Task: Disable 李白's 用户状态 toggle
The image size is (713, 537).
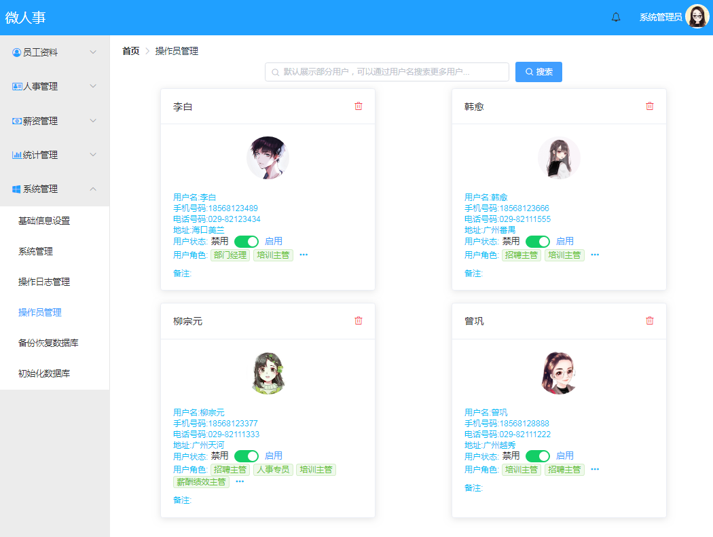Action: [246, 241]
